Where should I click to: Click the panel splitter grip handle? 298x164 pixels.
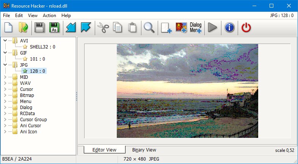pyautogui.click(x=77, y=96)
